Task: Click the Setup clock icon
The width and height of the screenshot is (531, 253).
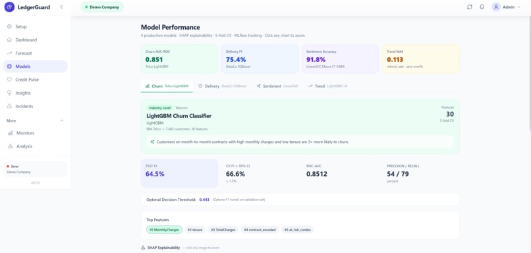Action: tap(9, 26)
